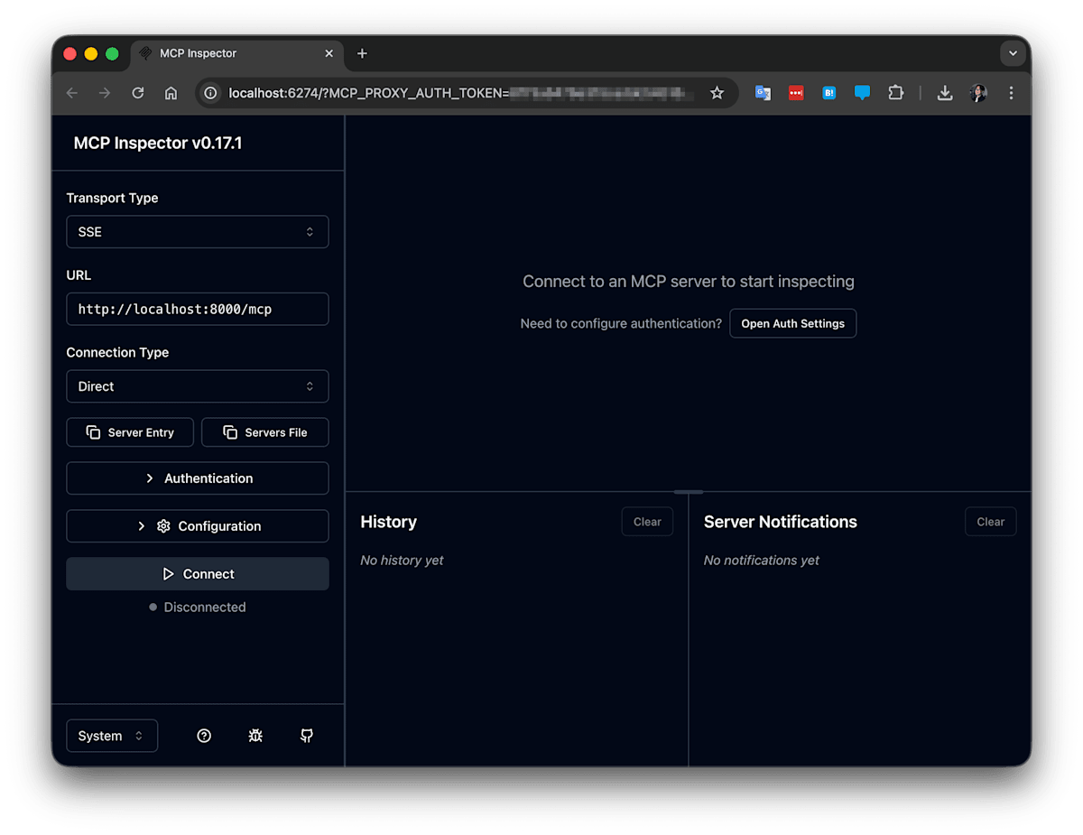Open a new browser tab

coord(362,53)
